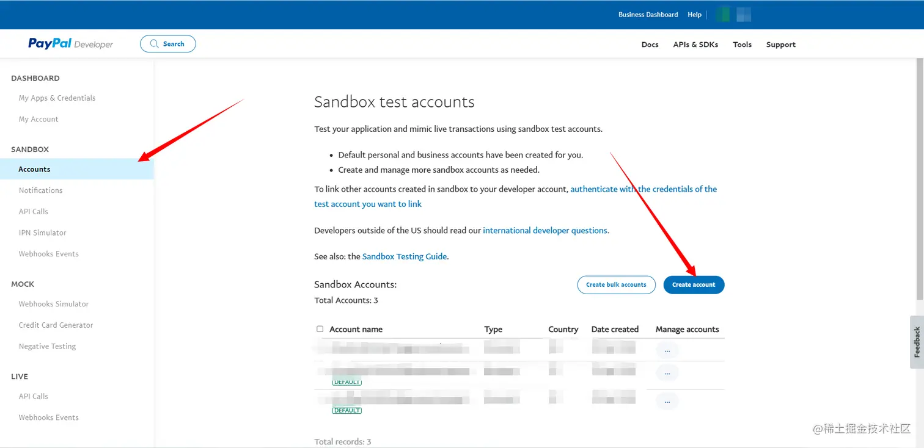Viewport: 924px width, 448px height.
Task: Click the Country column header
Action: click(563, 329)
